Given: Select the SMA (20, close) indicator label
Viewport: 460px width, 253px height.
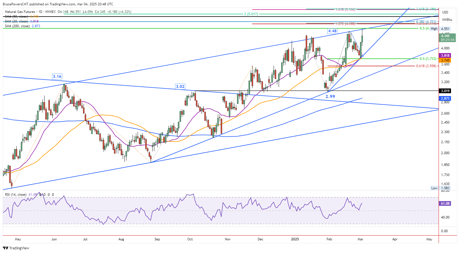Looking at the screenshot, I should [16, 21].
